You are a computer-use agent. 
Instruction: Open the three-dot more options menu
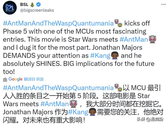pos(163,4)
